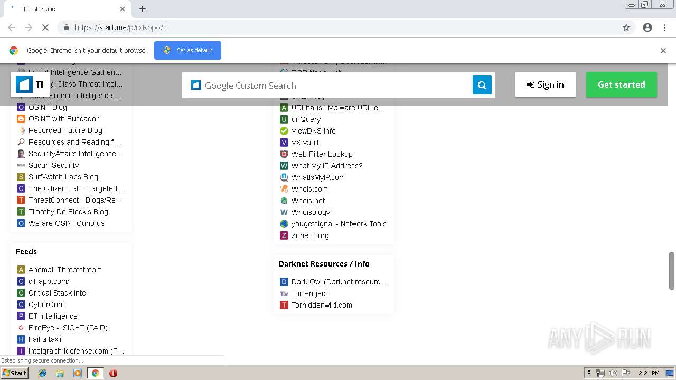Open The Citizen Lab link
Viewport: 676px width, 380px height.
(x=76, y=188)
